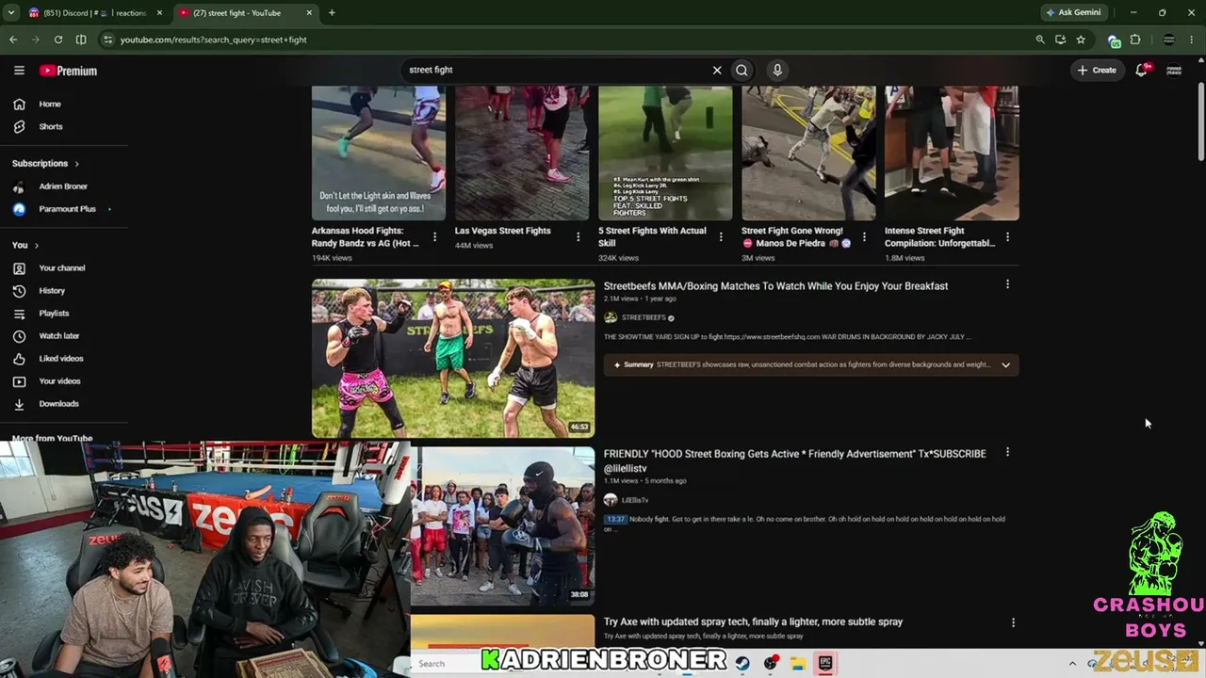Open YouTube notifications bell
Viewport: 1206px width, 678px height.
1142,70
